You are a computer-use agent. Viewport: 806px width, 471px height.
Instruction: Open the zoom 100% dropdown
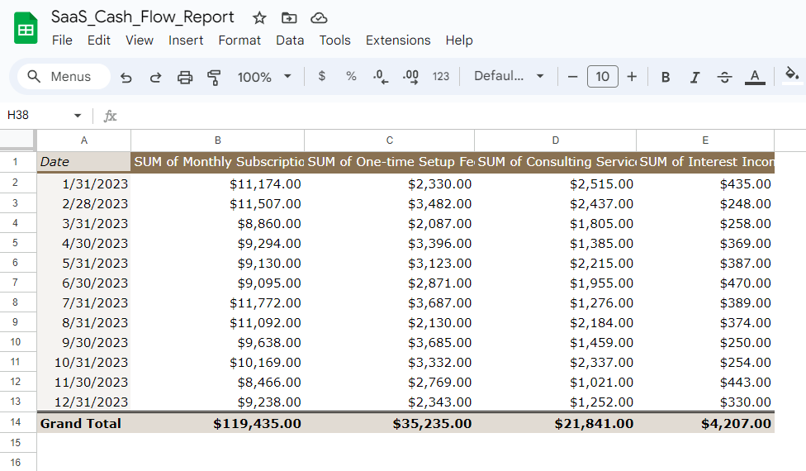click(x=264, y=77)
